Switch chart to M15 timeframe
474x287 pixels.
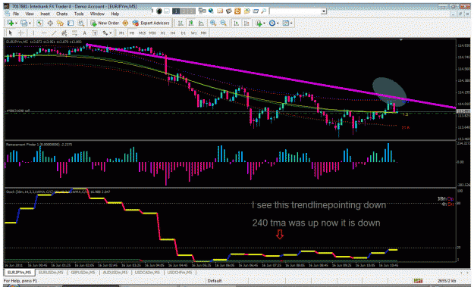point(142,33)
